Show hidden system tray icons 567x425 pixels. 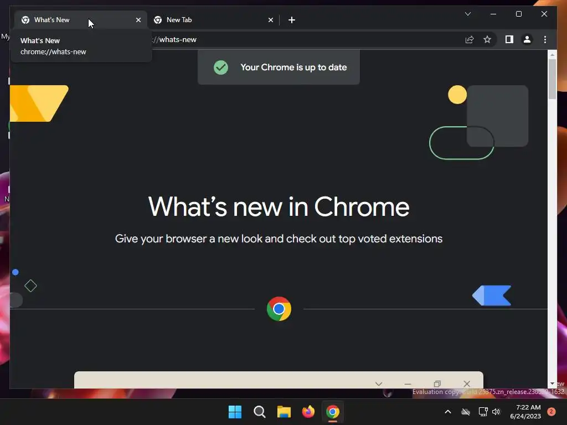(447, 412)
